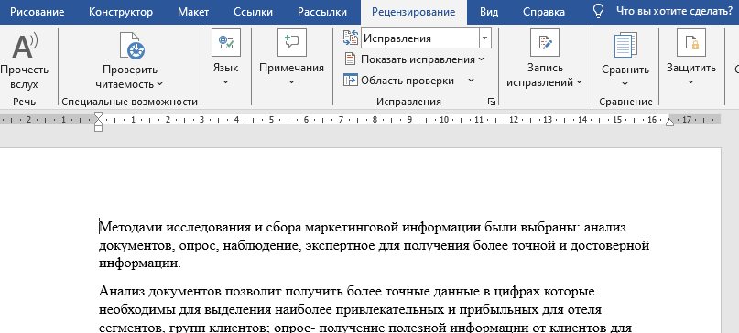Click the word 'Методами' in the document

click(131, 228)
